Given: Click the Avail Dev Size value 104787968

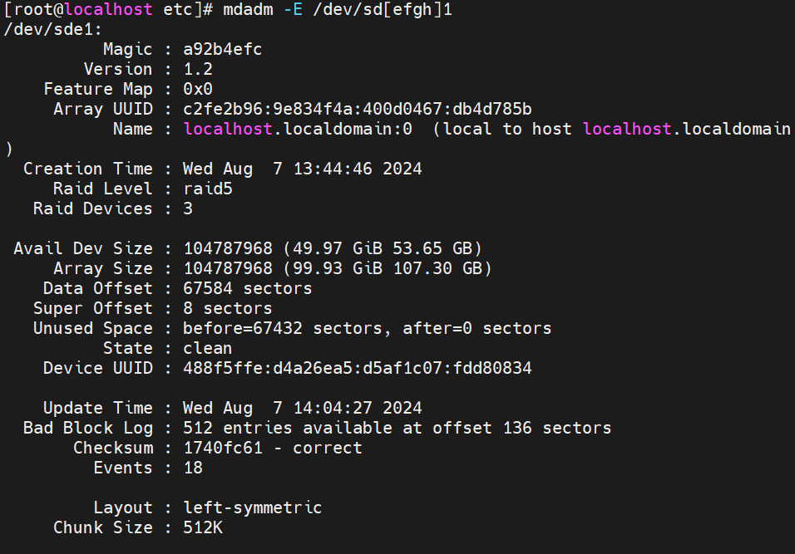Looking at the screenshot, I should [x=228, y=248].
